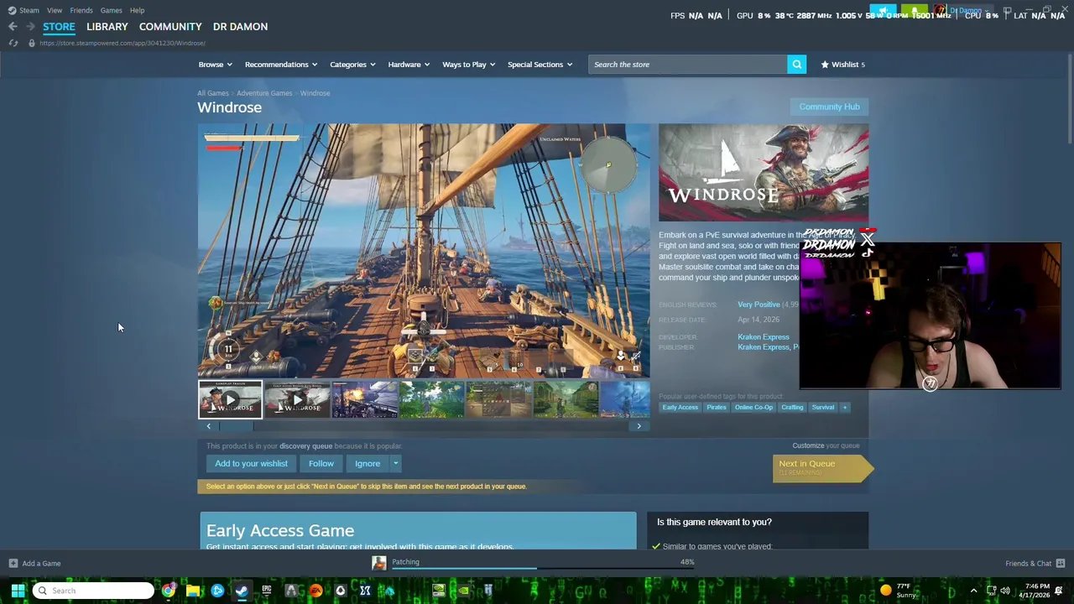Select the Early Access tag
Viewport: 1074px width, 604px height.
680,408
